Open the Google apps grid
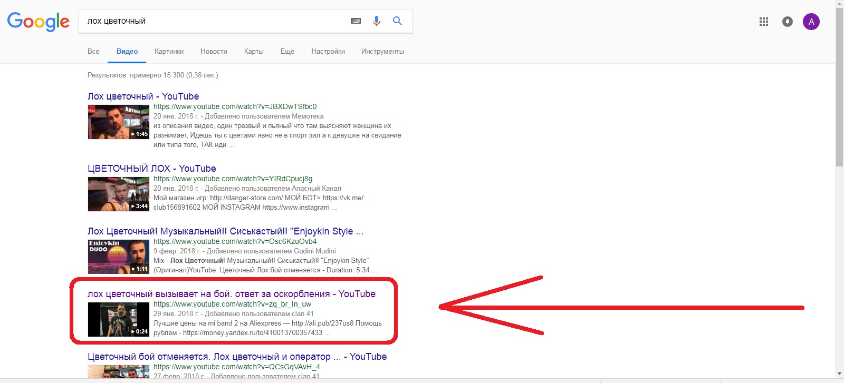Screen dimensions: 844x383 [764, 22]
